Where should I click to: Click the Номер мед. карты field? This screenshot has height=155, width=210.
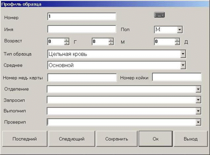82,77
